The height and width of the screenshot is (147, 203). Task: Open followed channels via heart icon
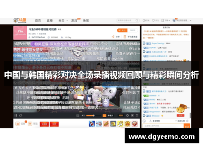tap(153, 20)
